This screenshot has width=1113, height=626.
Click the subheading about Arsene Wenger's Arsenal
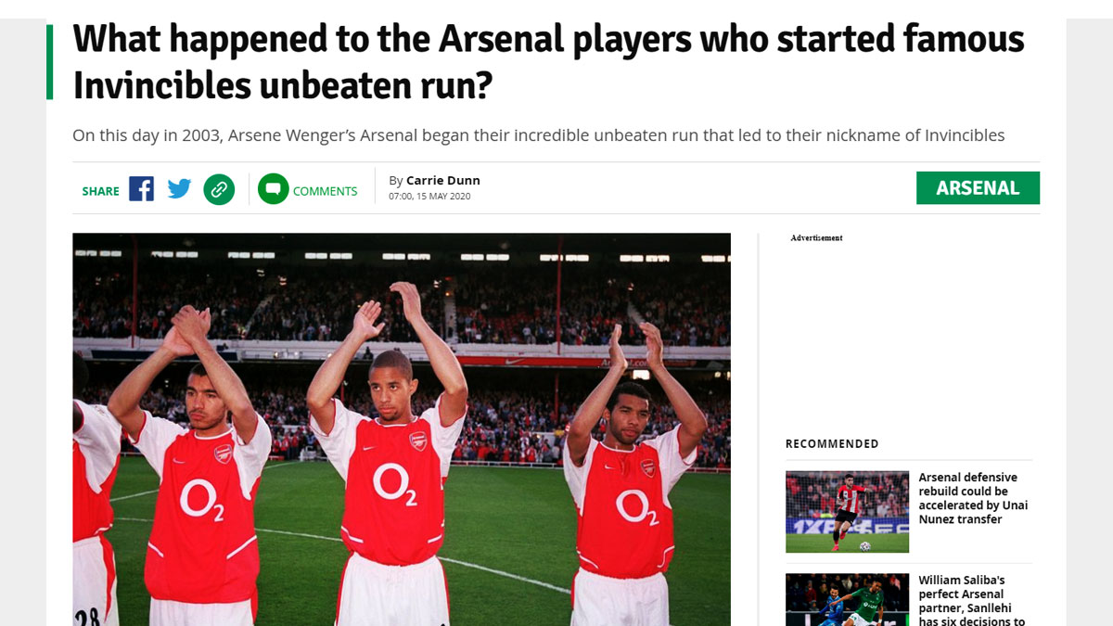(538, 135)
